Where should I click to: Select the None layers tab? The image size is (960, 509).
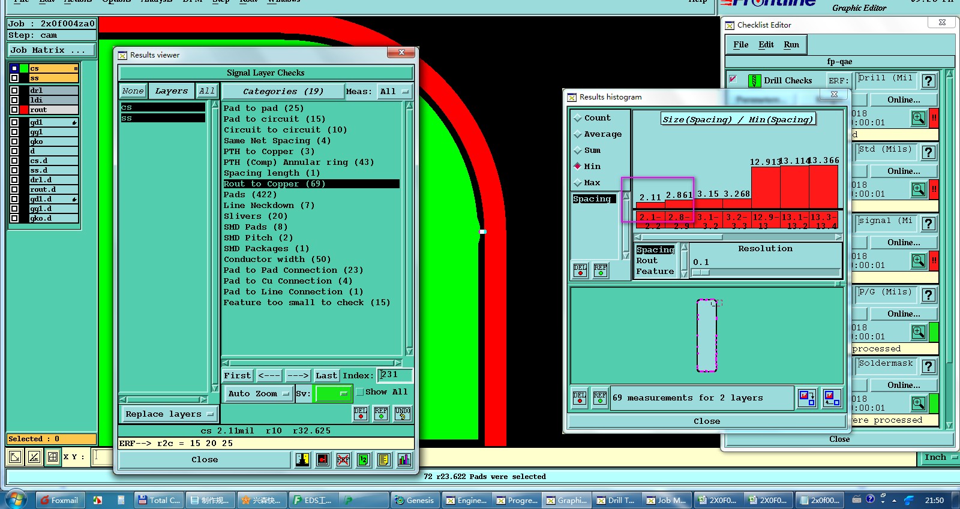click(x=133, y=91)
